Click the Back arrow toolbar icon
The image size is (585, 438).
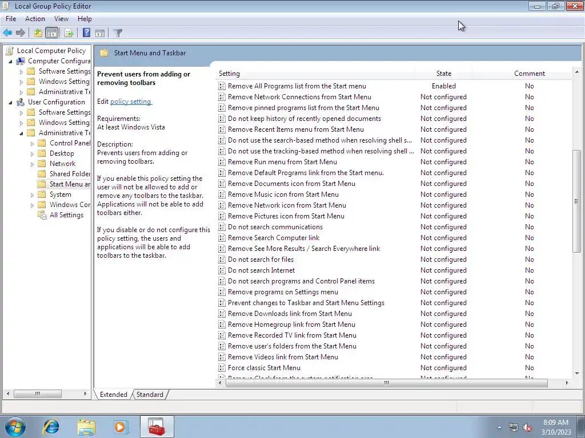pyautogui.click(x=7, y=33)
